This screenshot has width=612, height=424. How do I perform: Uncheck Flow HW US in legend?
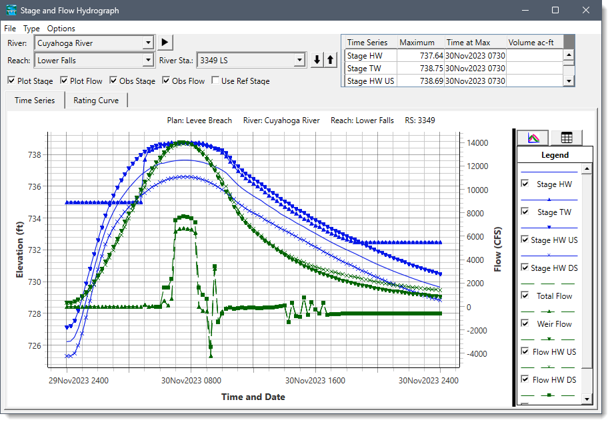pos(525,351)
